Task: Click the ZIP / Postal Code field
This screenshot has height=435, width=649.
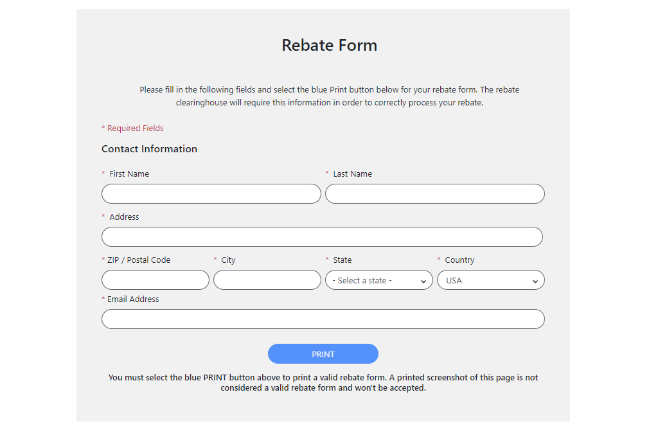Action: [155, 280]
